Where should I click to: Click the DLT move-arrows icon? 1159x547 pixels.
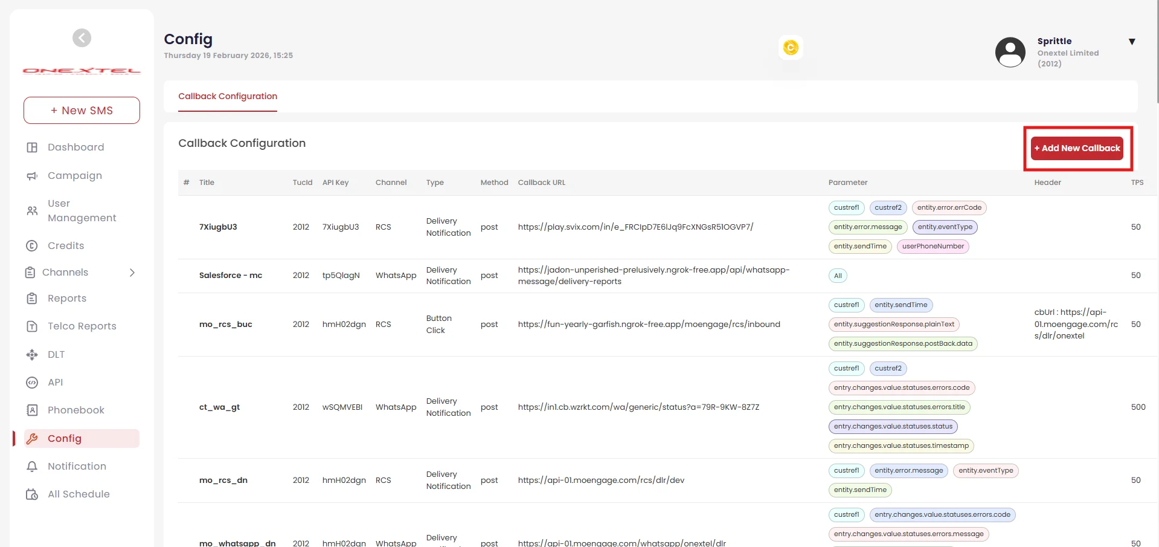click(32, 355)
